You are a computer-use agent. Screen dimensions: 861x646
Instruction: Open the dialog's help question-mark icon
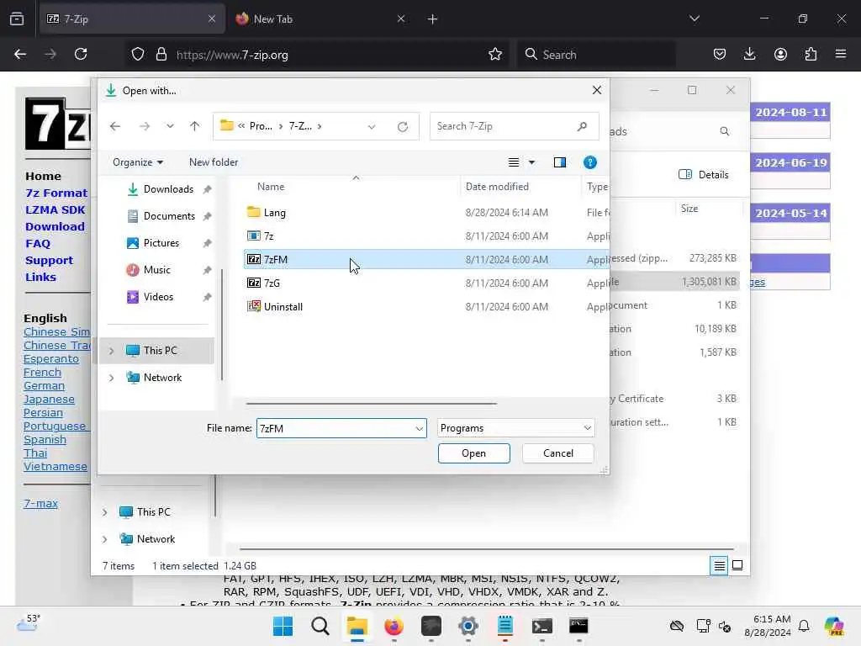[x=589, y=162]
